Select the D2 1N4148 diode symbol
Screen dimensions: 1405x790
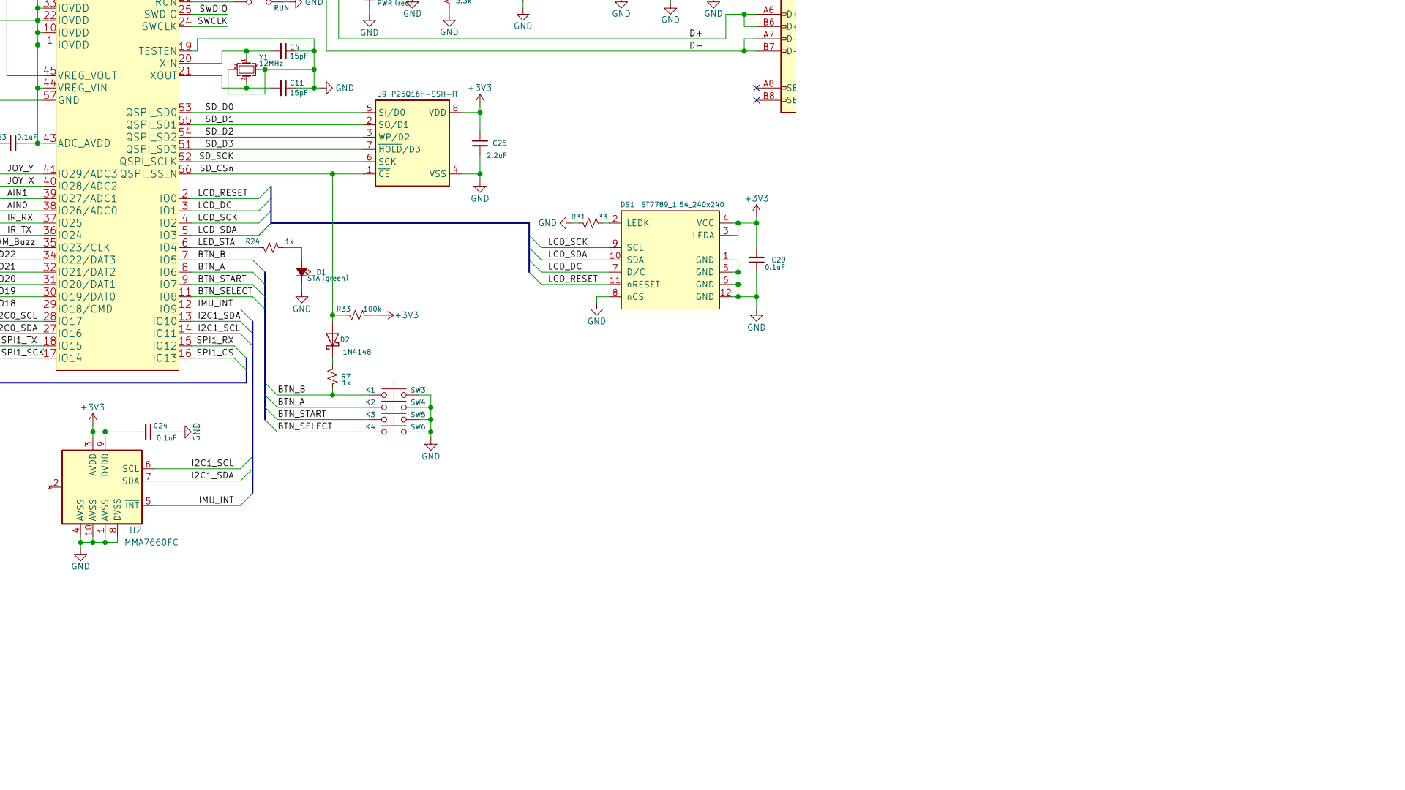point(332,340)
